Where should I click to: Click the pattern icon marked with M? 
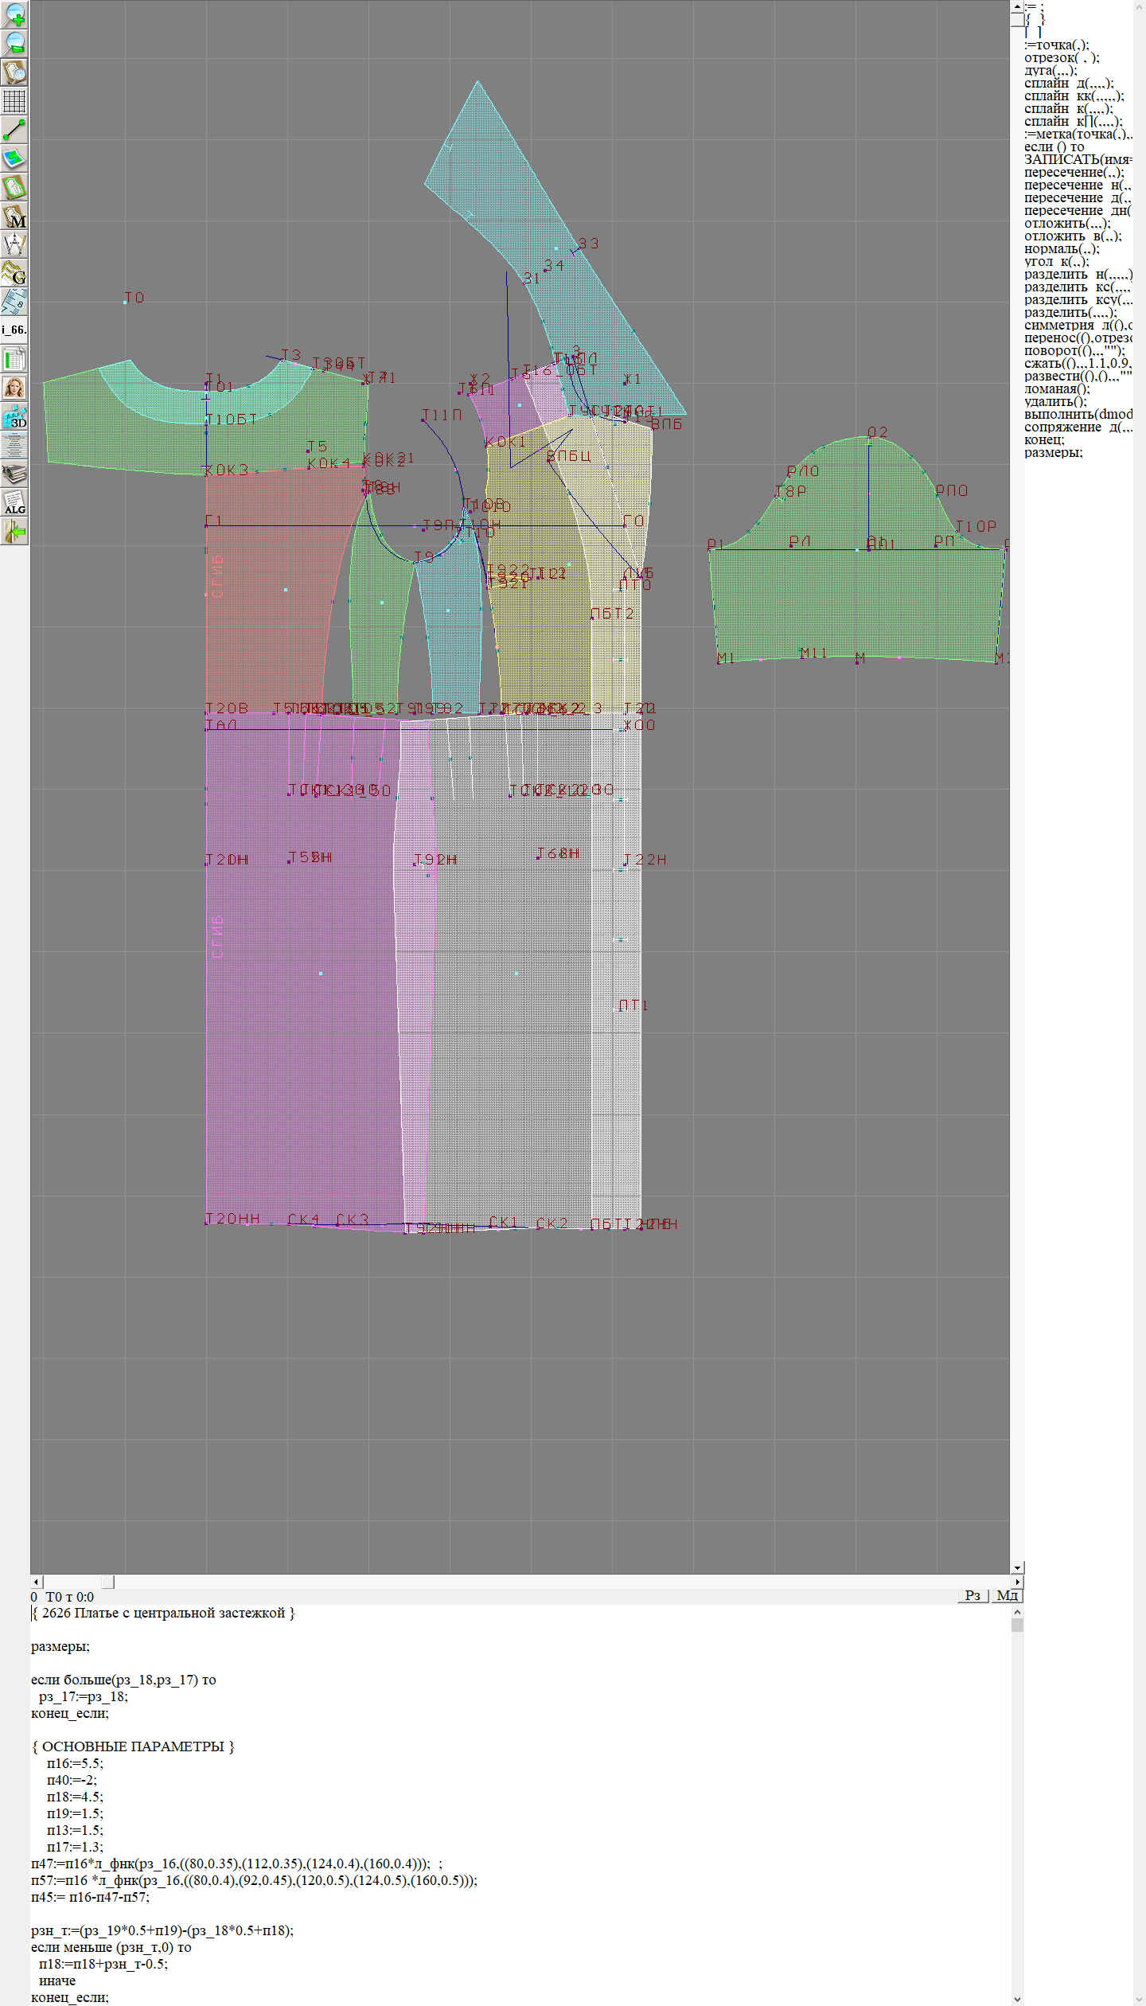pyautogui.click(x=14, y=216)
